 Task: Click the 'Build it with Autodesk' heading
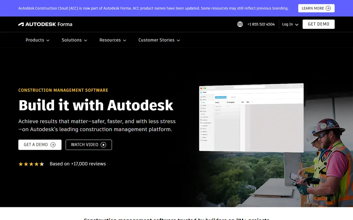tap(96, 105)
